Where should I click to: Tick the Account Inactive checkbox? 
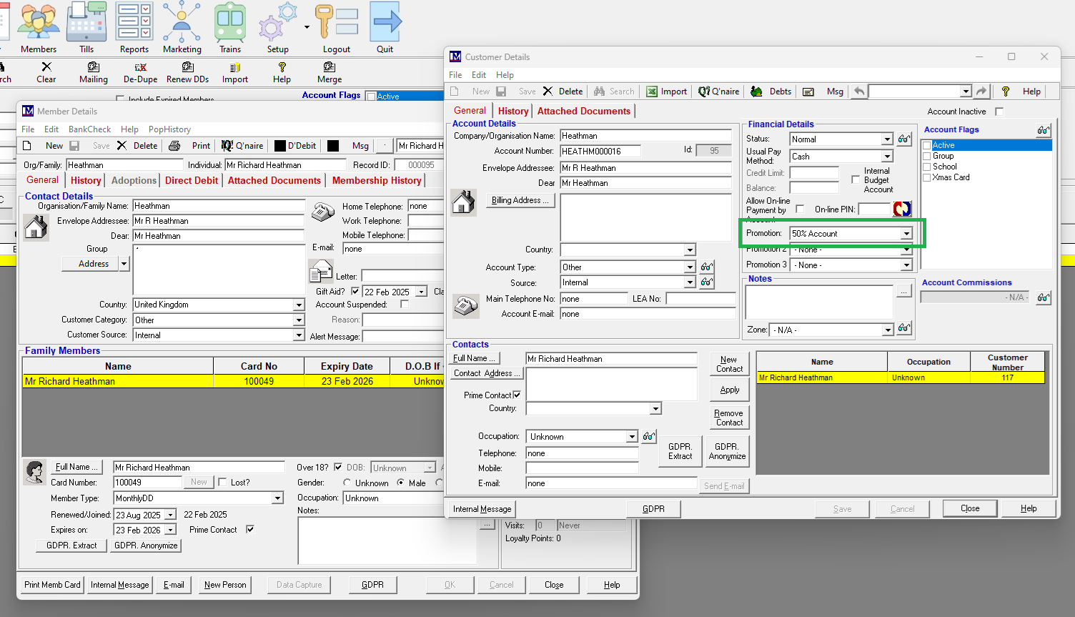point(999,112)
